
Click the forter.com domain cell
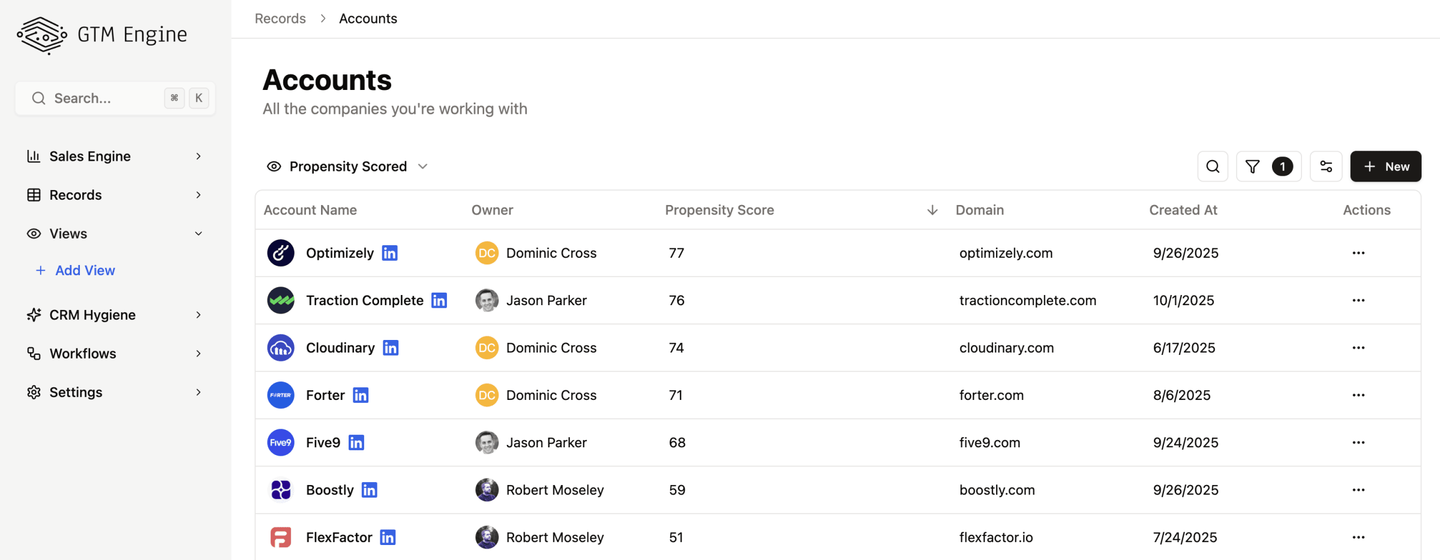(991, 395)
